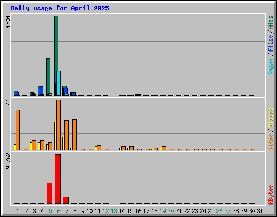Image resolution: width=277 pixels, height=217 pixels.
Task: Click the cyan 'Pages' legend label
Action: coord(271,66)
